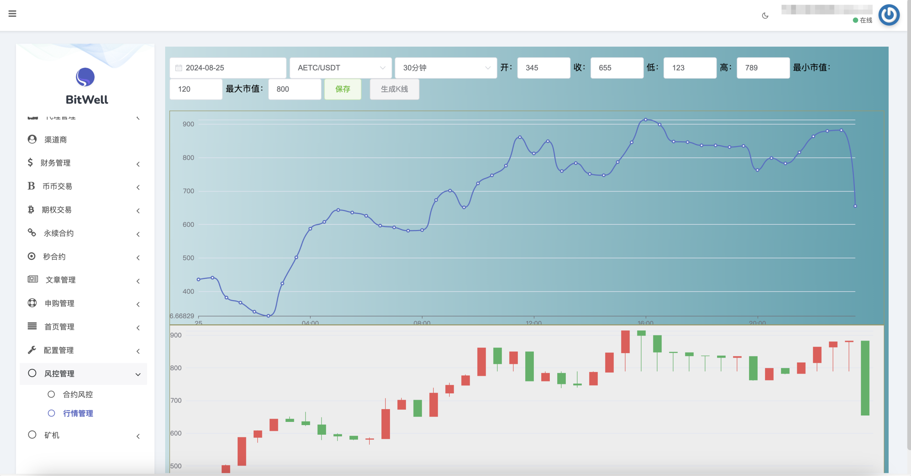Screen dimensions: 911x476
Task: Click the 文章管理 newspaper icon
Action: [33, 279]
